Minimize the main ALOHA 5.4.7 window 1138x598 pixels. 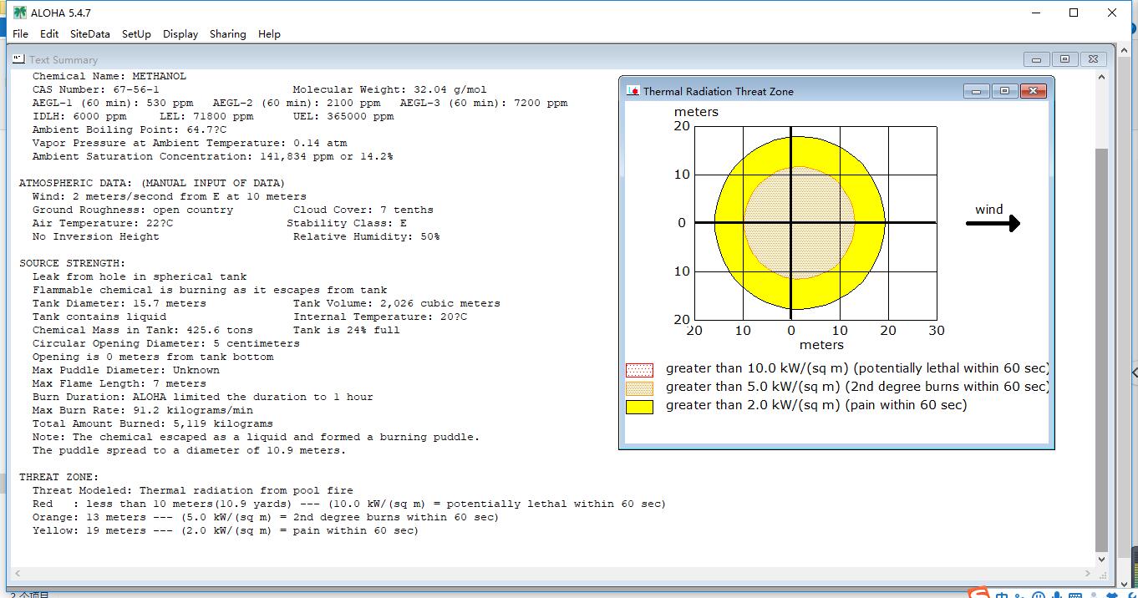click(x=1036, y=13)
